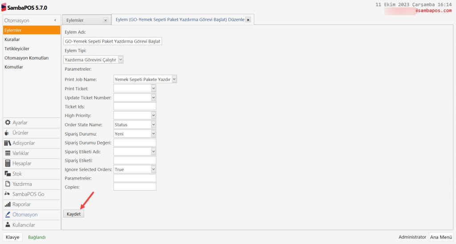Open the High Priority dropdown

[154, 116]
